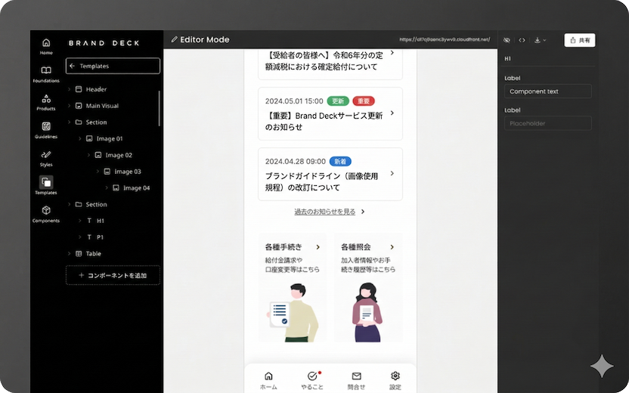Click the back arrow beside Templates
The width and height of the screenshot is (629, 393).
point(73,66)
